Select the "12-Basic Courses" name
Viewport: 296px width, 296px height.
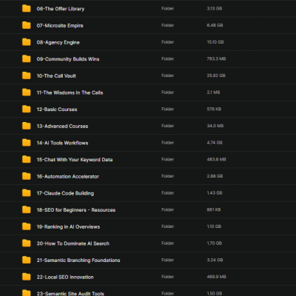pos(57,110)
